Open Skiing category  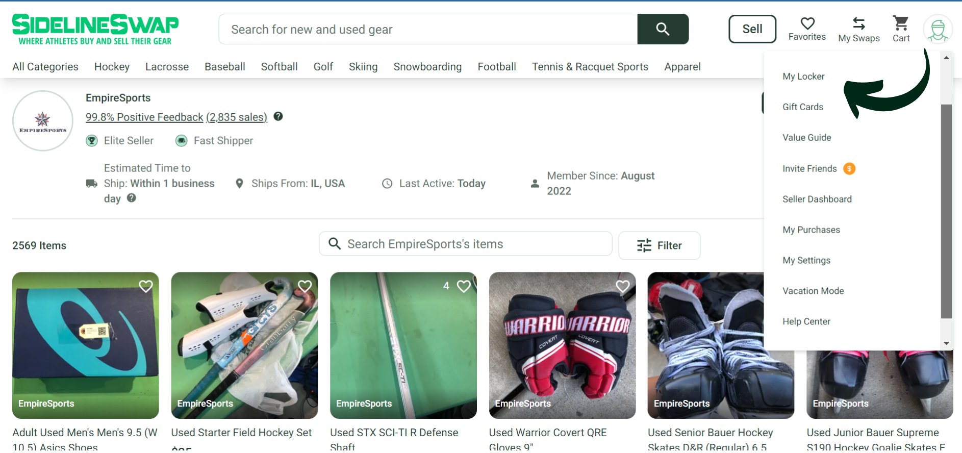coord(363,67)
